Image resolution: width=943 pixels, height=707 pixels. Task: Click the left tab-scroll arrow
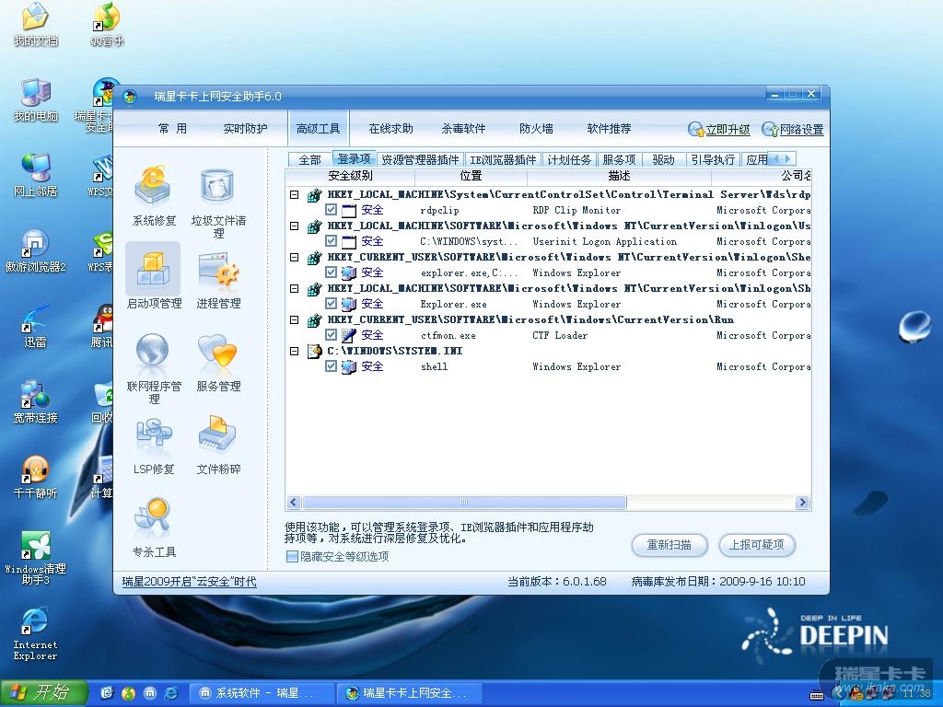pos(775,158)
